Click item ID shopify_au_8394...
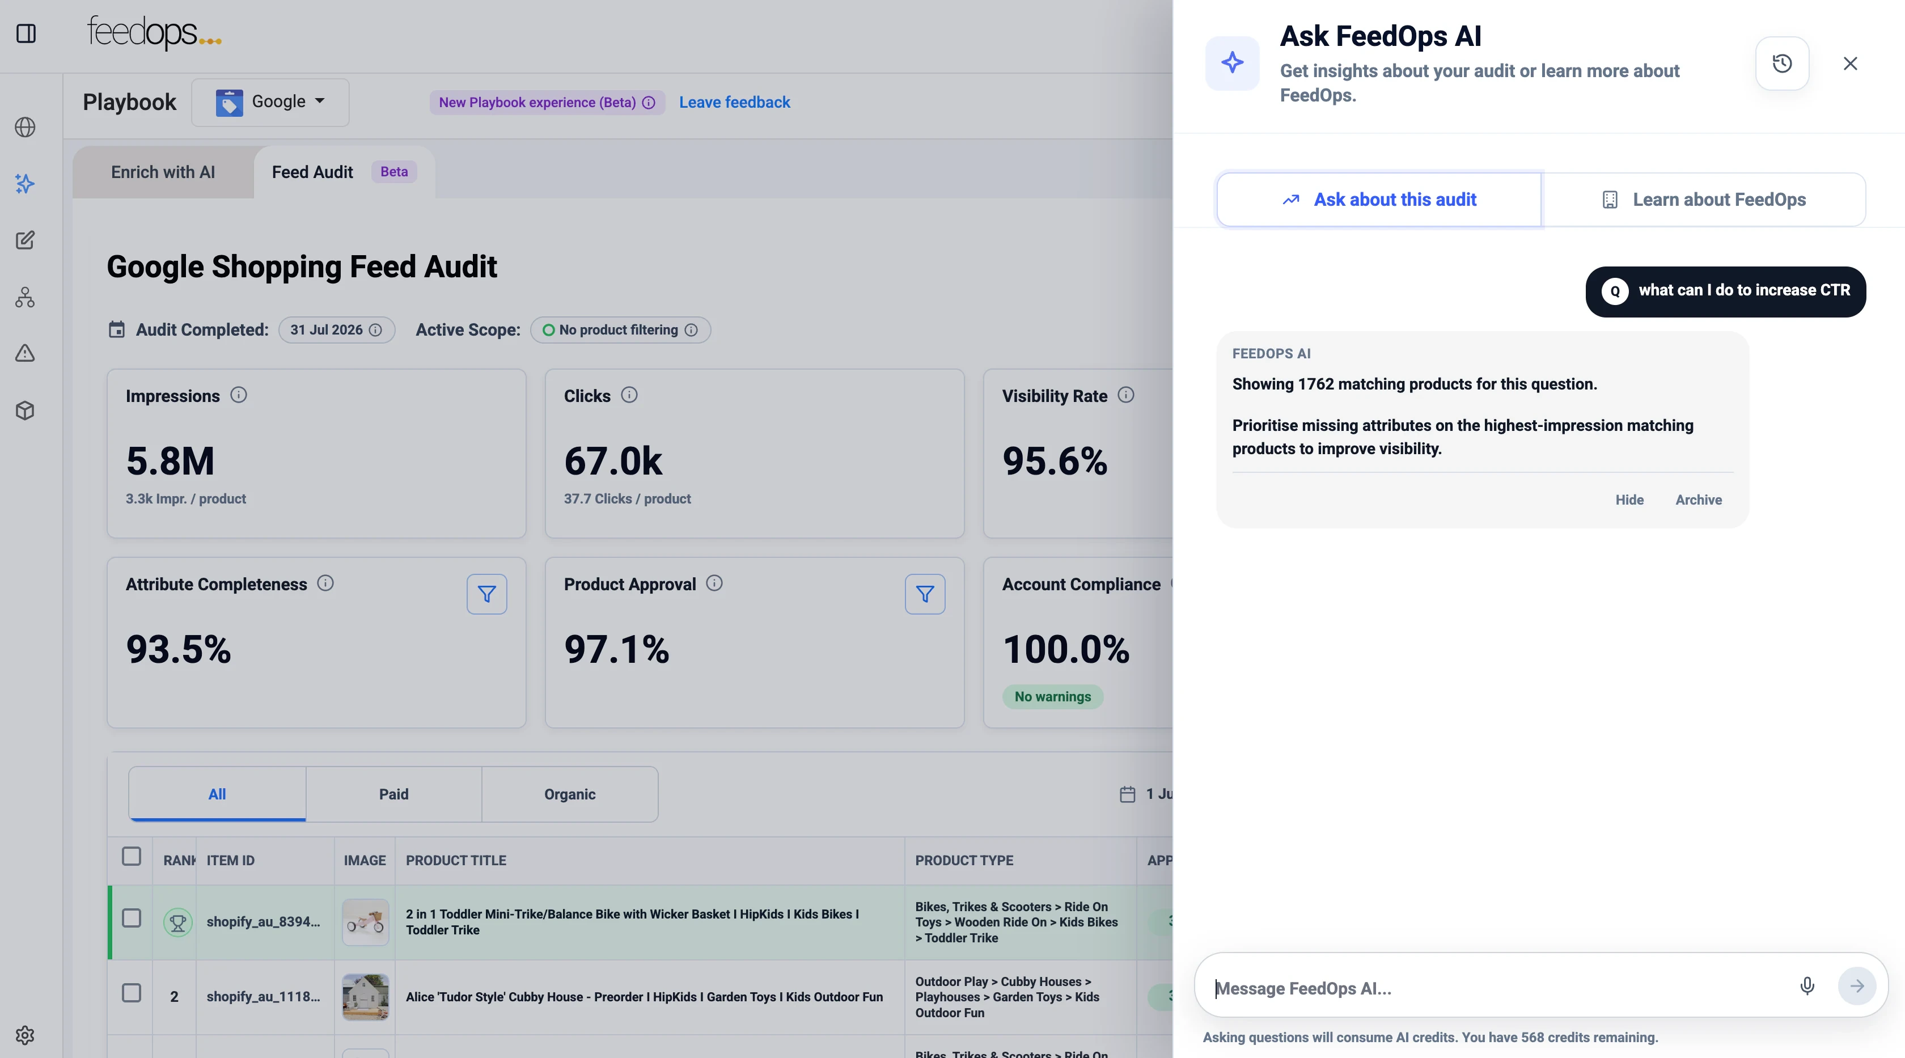 tap(263, 922)
